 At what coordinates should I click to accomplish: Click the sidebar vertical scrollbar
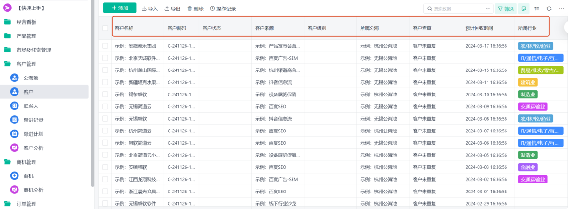pyautogui.click(x=93, y=95)
